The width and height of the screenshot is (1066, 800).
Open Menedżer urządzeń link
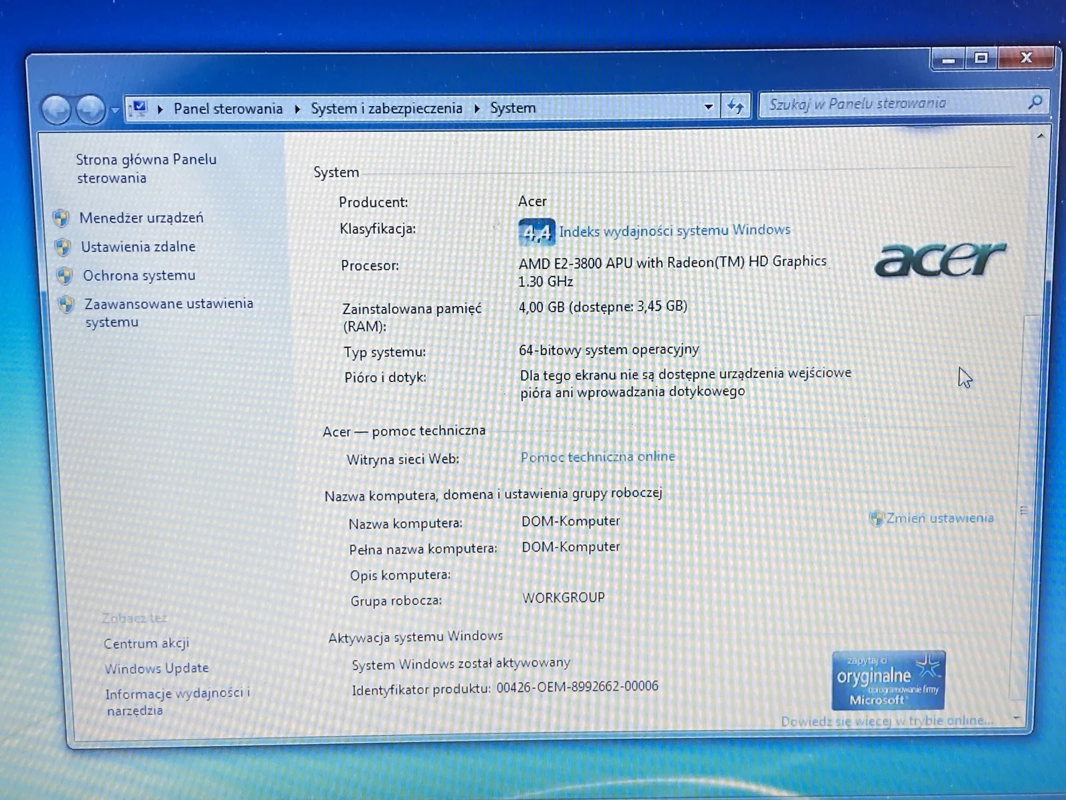[x=141, y=218]
